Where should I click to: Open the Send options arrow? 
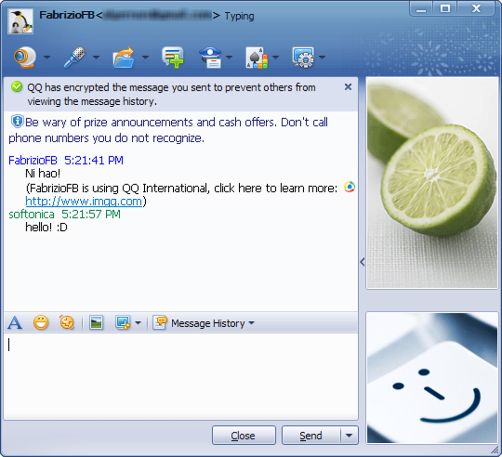(349, 435)
